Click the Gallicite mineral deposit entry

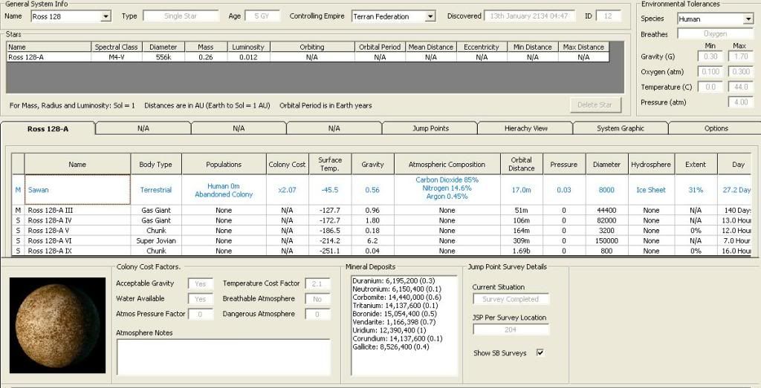click(x=391, y=347)
